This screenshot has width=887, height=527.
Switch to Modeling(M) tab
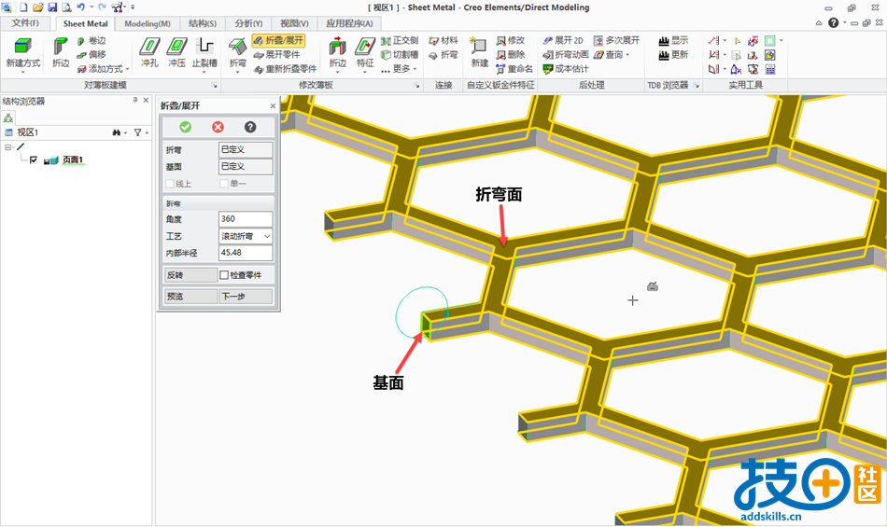[x=148, y=23]
